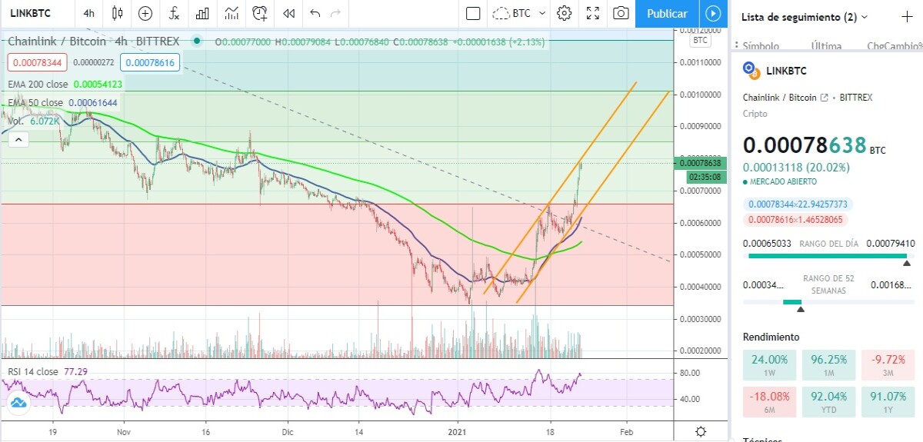
Task: Click the compare or add symbol icon
Action: click(x=145, y=13)
